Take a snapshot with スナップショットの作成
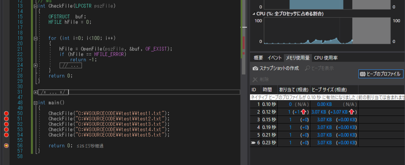 coord(276,68)
